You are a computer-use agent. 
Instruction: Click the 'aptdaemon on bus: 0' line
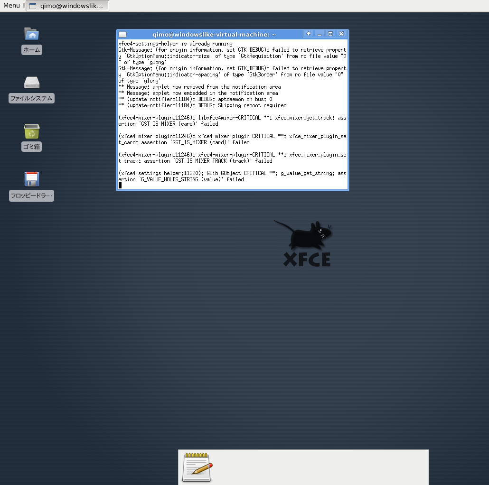[x=195, y=99]
